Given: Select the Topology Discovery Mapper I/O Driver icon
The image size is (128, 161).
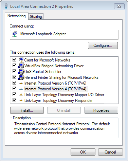Looking at the screenshot, I should [x=21, y=95].
